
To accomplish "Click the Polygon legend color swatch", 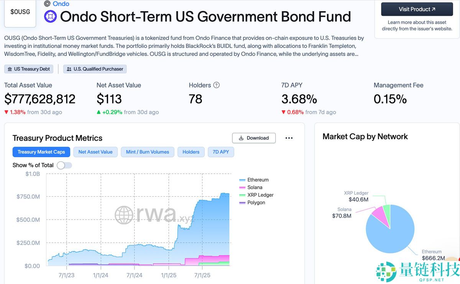I will [x=242, y=203].
